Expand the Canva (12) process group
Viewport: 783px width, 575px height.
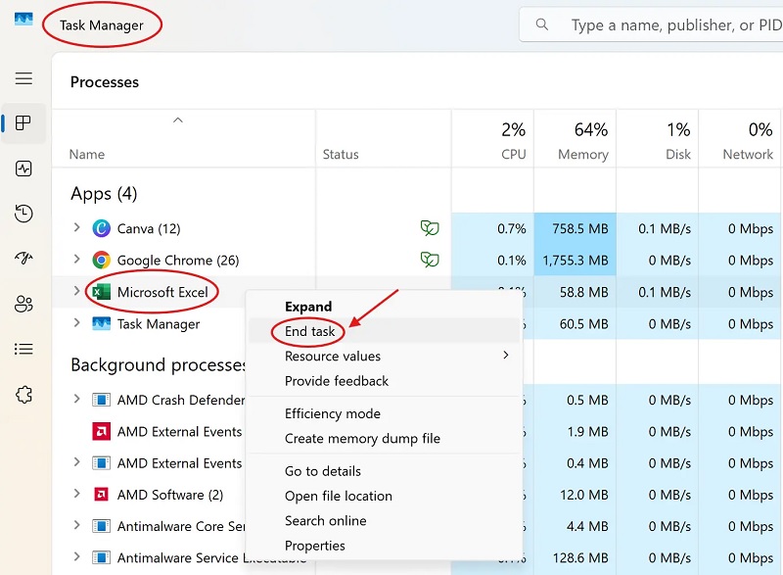click(76, 228)
